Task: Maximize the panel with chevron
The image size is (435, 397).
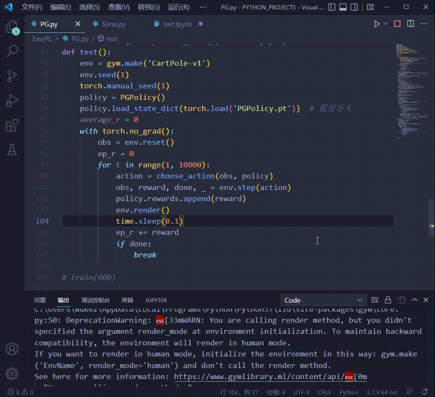Action: click(415, 300)
